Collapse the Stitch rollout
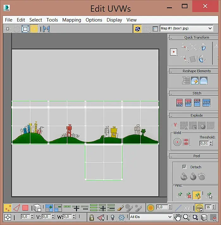 pos(194,93)
